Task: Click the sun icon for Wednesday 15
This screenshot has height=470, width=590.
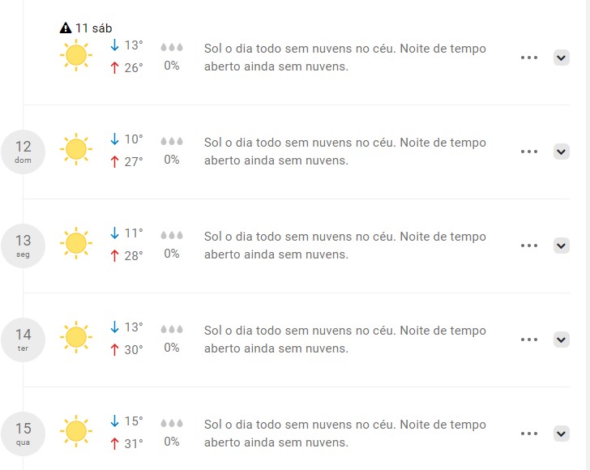Action: pos(75,431)
